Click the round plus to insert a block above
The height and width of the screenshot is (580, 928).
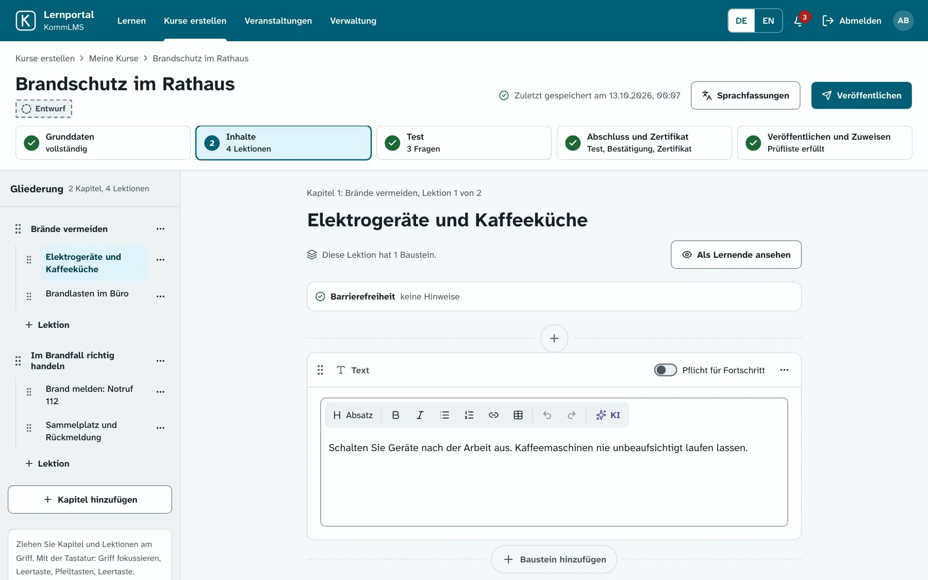coord(554,338)
